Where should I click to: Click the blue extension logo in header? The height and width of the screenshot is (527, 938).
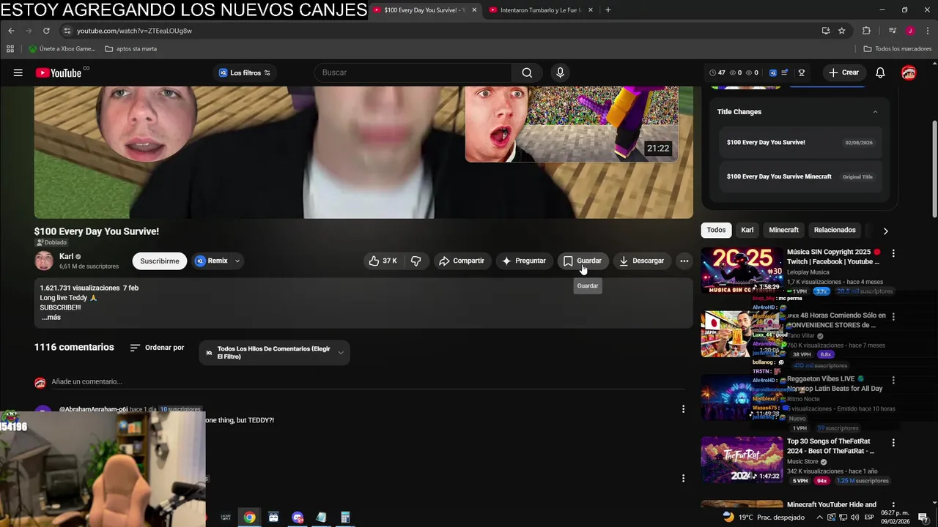point(772,72)
